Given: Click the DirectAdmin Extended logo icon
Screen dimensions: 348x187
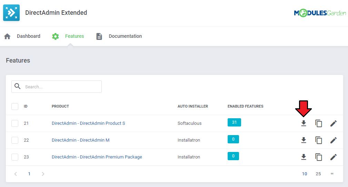Looking at the screenshot, I should (x=11, y=13).
